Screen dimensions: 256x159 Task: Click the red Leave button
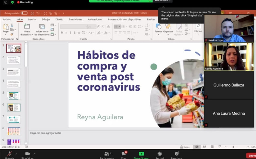pos(251,156)
